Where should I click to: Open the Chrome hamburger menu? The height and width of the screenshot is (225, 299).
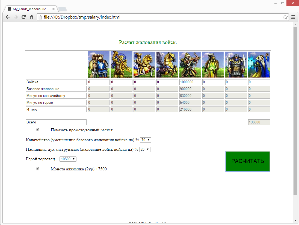(293, 17)
